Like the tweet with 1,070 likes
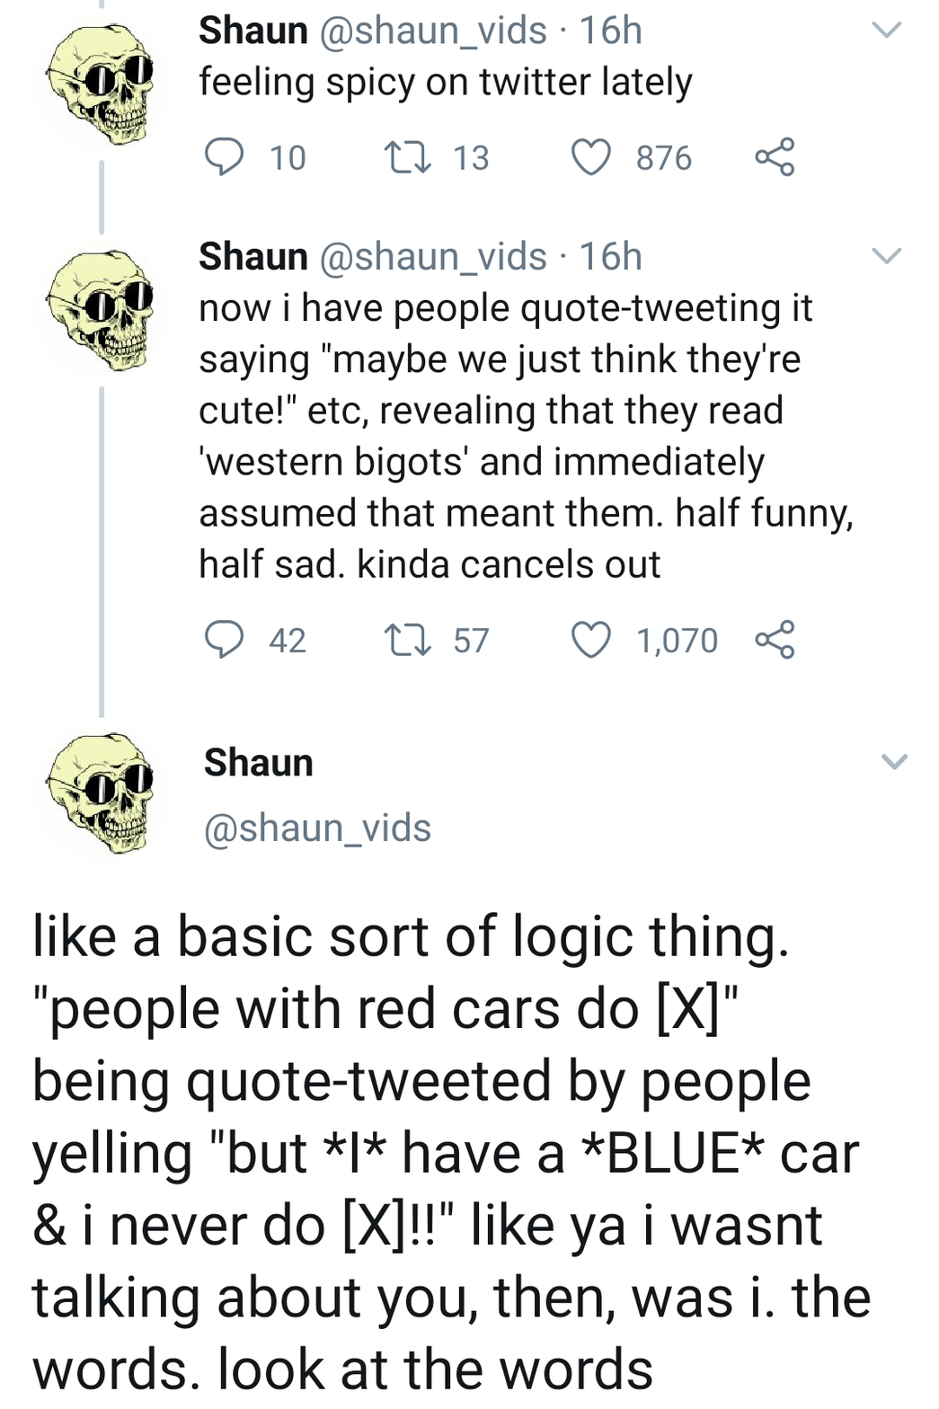 click(591, 640)
